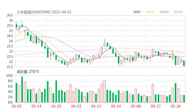Select the 05-08 date label
The height and width of the screenshot is (112, 188).
(136, 106)
